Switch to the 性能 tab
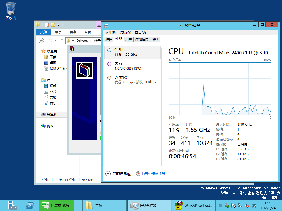Viewport: 282px width, 211px height. click(119, 39)
